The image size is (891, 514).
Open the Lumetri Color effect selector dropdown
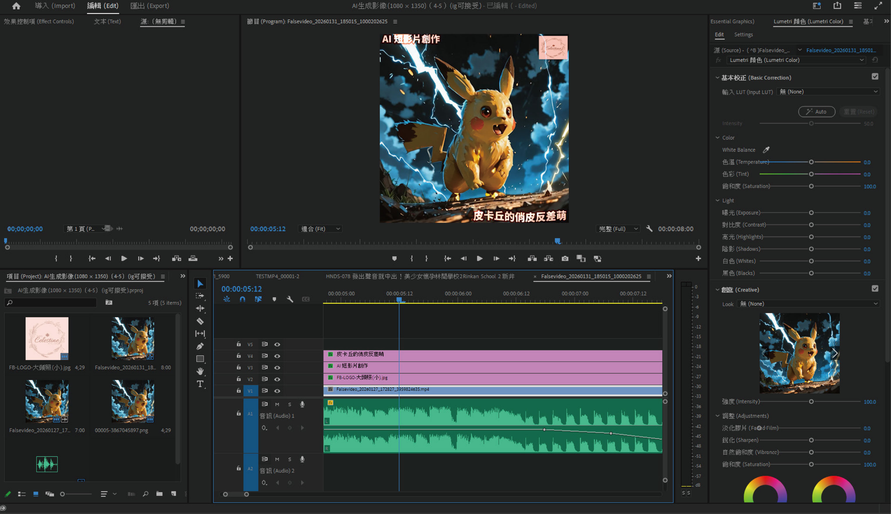click(796, 60)
